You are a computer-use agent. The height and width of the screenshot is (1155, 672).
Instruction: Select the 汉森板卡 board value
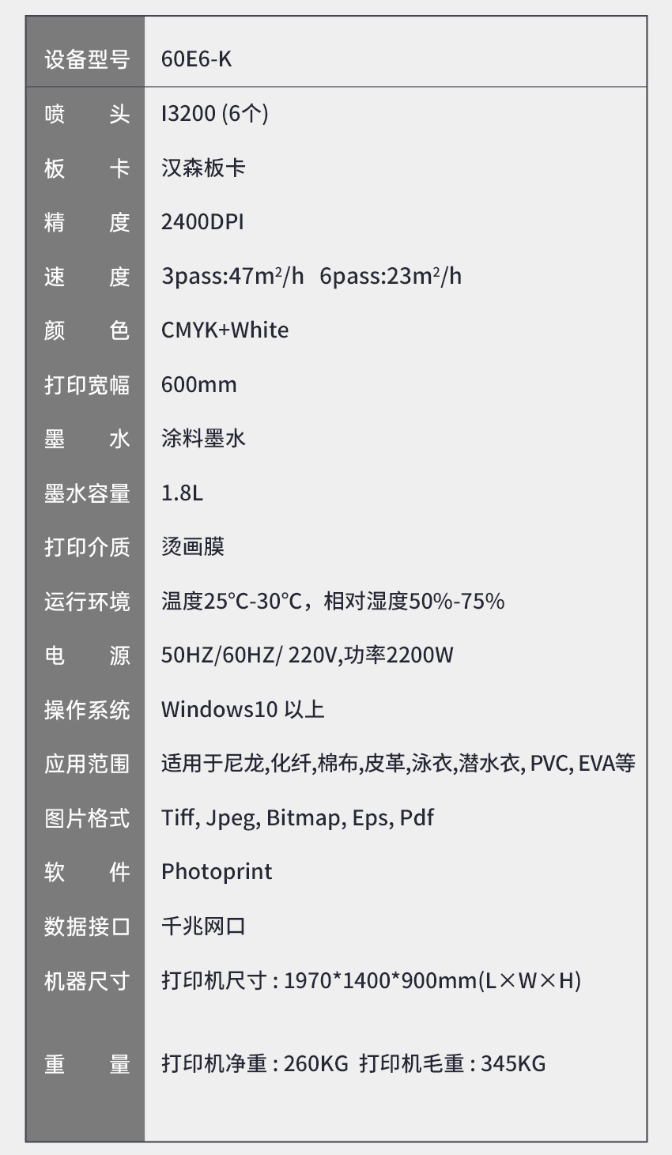[203, 168]
